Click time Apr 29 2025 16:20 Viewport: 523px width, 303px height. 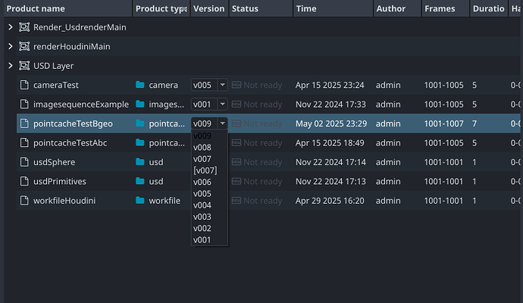[330, 201]
